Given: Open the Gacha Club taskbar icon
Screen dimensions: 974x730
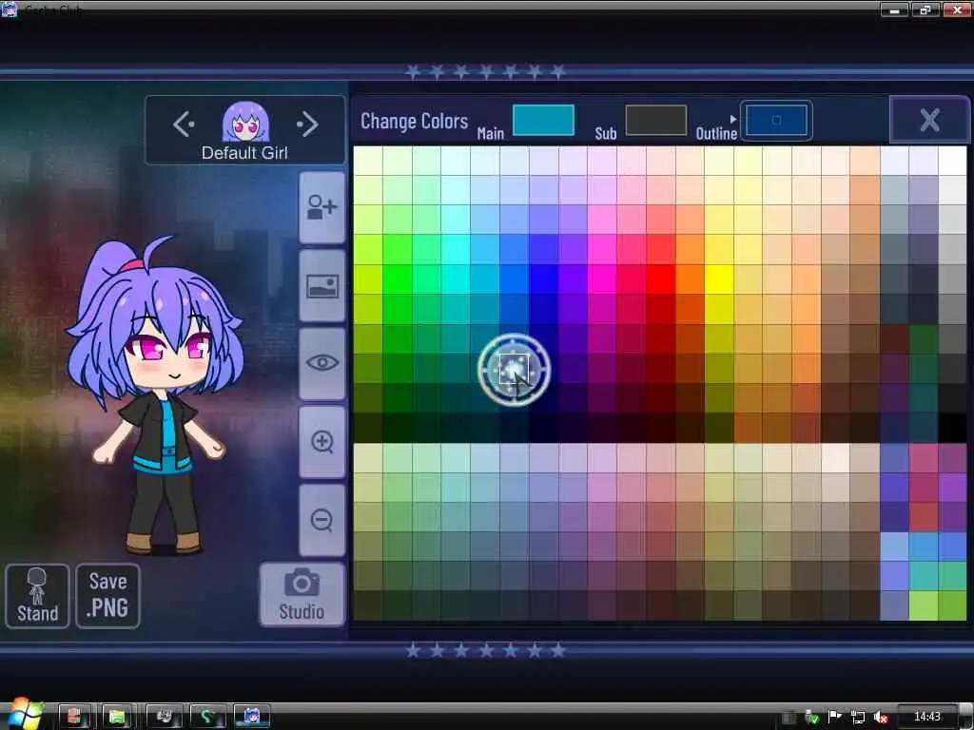Looking at the screenshot, I should (x=251, y=717).
